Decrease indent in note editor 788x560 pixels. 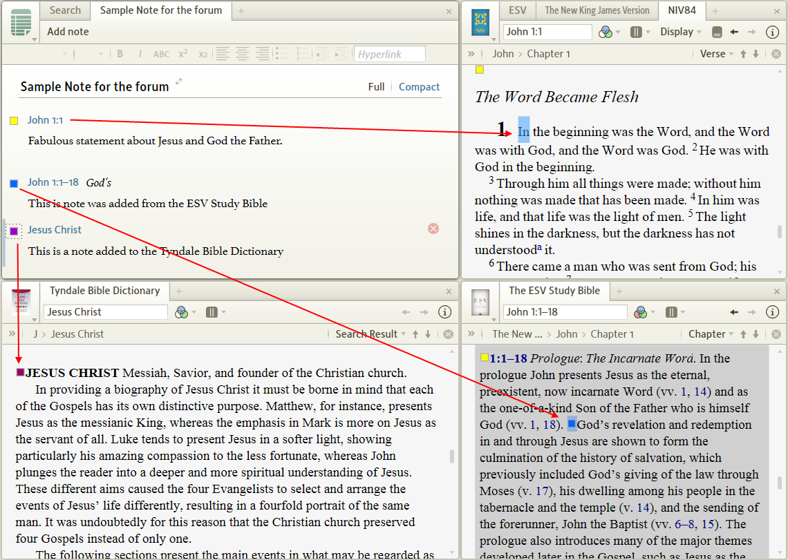322,54
